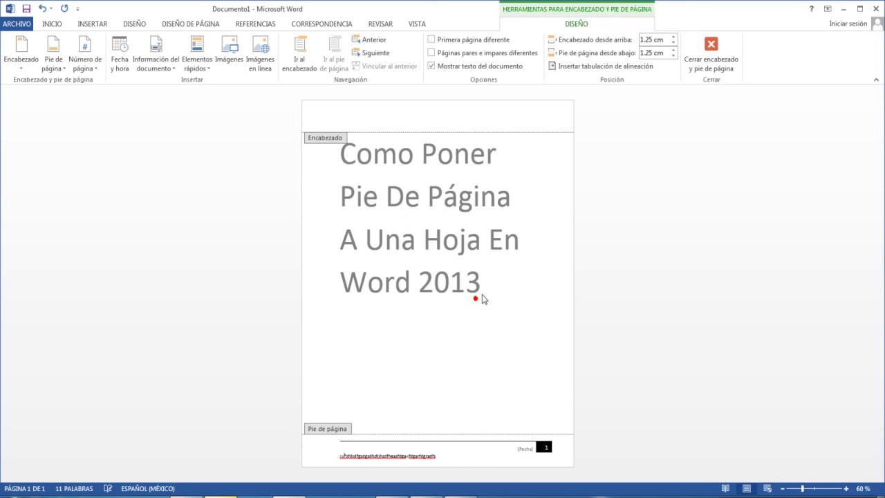885x498 pixels.
Task: Open the Número de página menu
Action: [85, 54]
